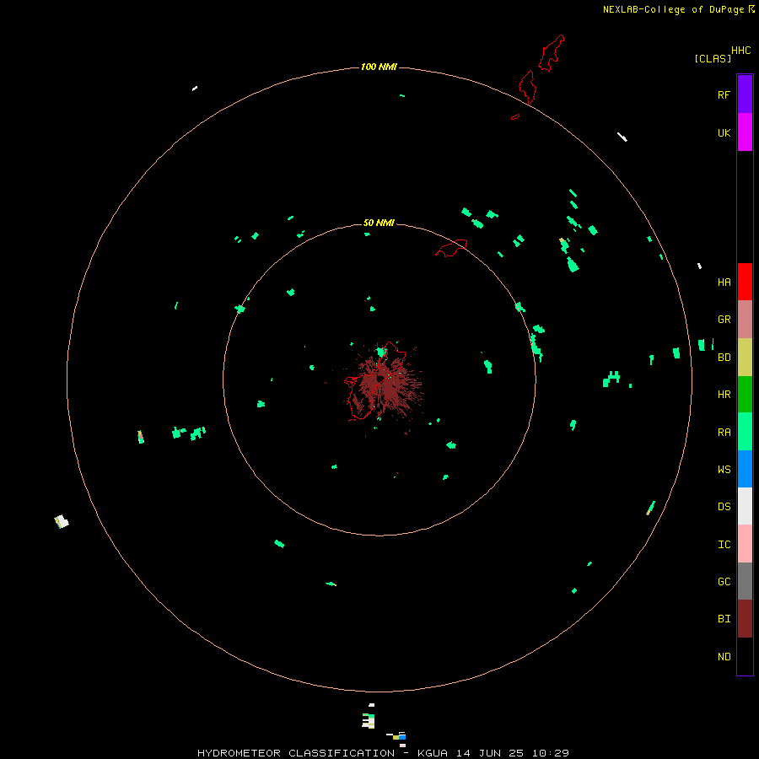Click the 'BI' legend label
This screenshot has width=759, height=759.
(724, 619)
